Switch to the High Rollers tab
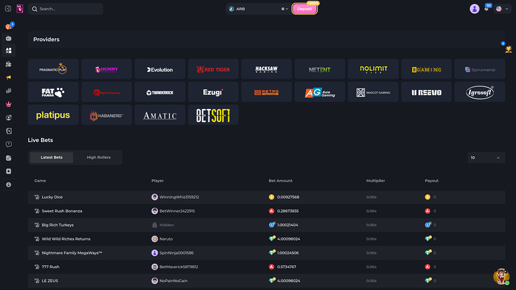Screen dimensions: 516x290 point(99,157)
